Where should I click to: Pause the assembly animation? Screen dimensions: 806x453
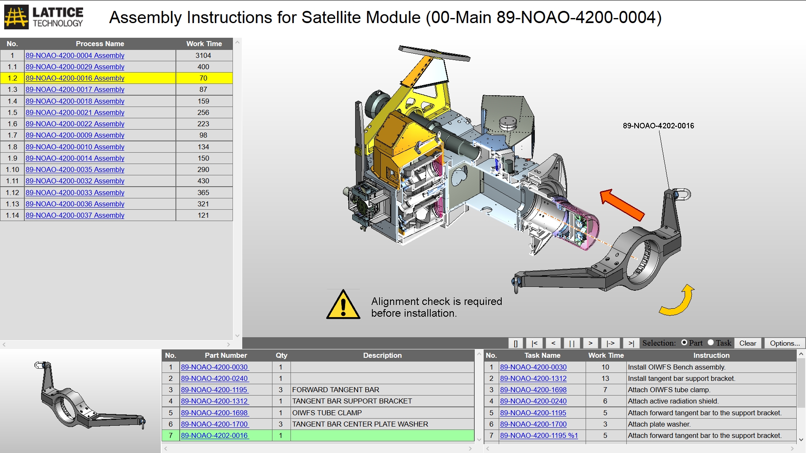[572, 343]
